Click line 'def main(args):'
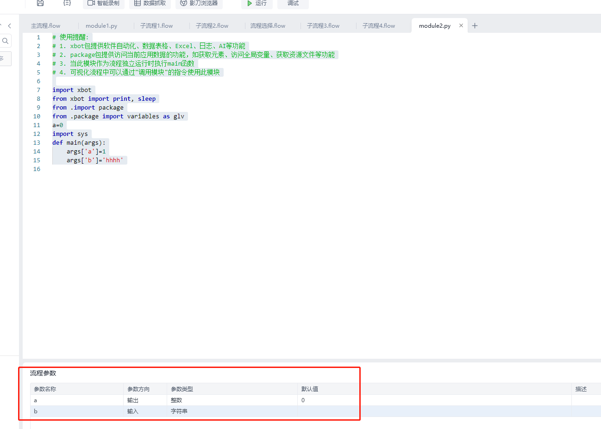 coord(79,143)
